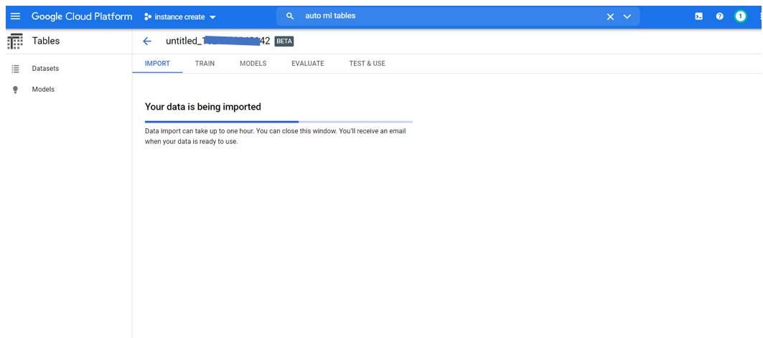763x338 pixels.
Task: Click the project hexagon icon
Action: click(148, 17)
